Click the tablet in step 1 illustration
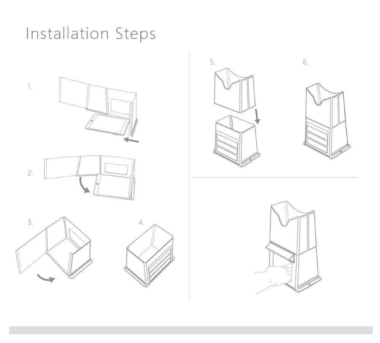This screenshot has height=343, width=380. click(x=107, y=124)
